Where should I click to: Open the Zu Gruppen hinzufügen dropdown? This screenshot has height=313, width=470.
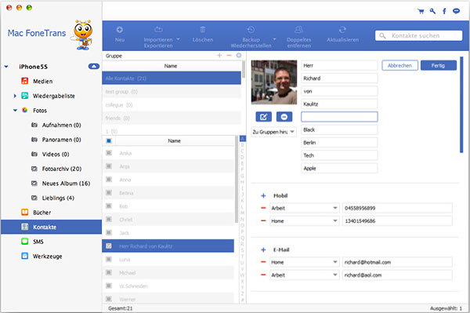pos(273,132)
